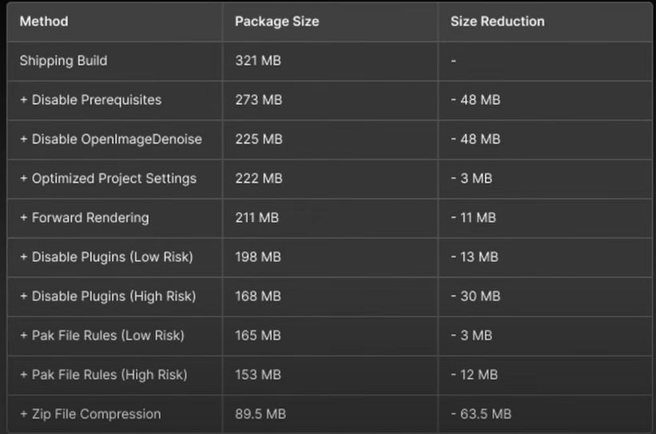Click the Method column header
The image size is (656, 434).
point(44,22)
